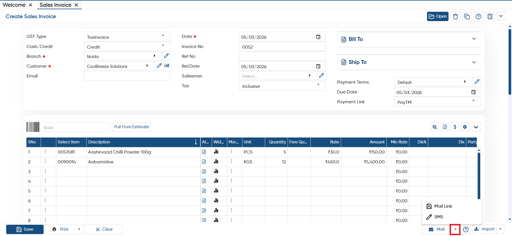Click the barcode Scan input field

point(76,127)
